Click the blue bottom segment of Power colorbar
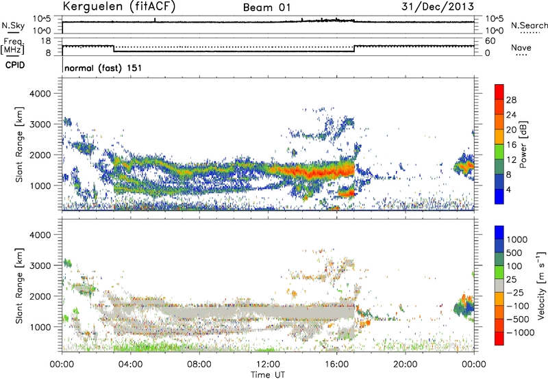Viewport: 548px width, 379px height. (x=499, y=196)
